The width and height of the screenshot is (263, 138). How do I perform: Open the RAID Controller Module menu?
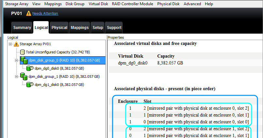(132, 4)
